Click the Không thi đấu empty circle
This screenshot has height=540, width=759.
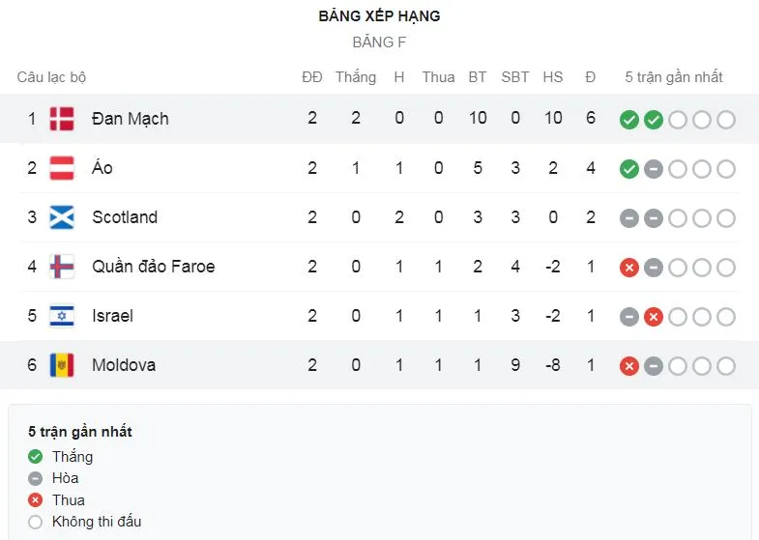click(x=36, y=522)
